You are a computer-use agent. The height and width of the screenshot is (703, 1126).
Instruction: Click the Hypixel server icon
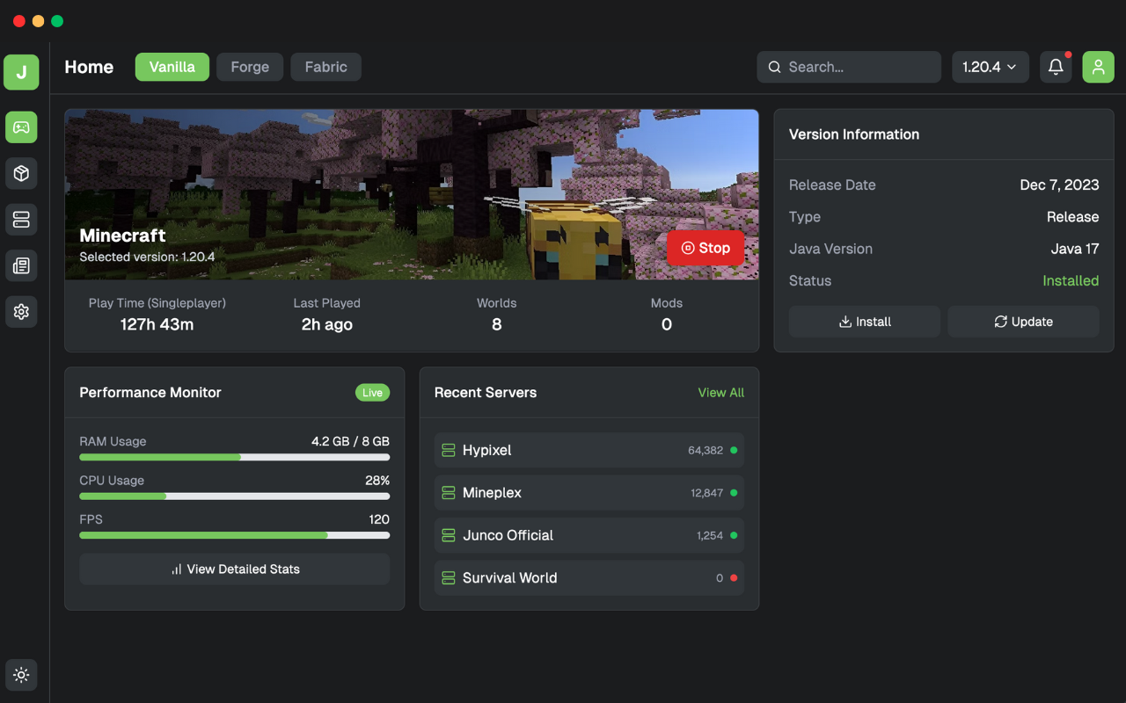point(449,450)
